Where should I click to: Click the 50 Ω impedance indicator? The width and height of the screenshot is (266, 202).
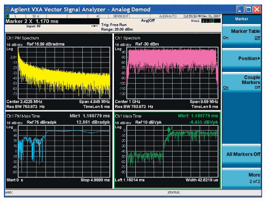point(36,16)
